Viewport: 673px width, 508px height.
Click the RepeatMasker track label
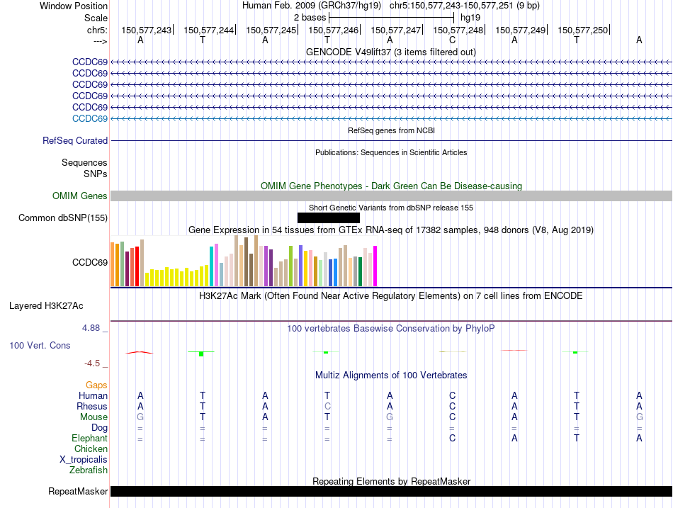(x=78, y=491)
